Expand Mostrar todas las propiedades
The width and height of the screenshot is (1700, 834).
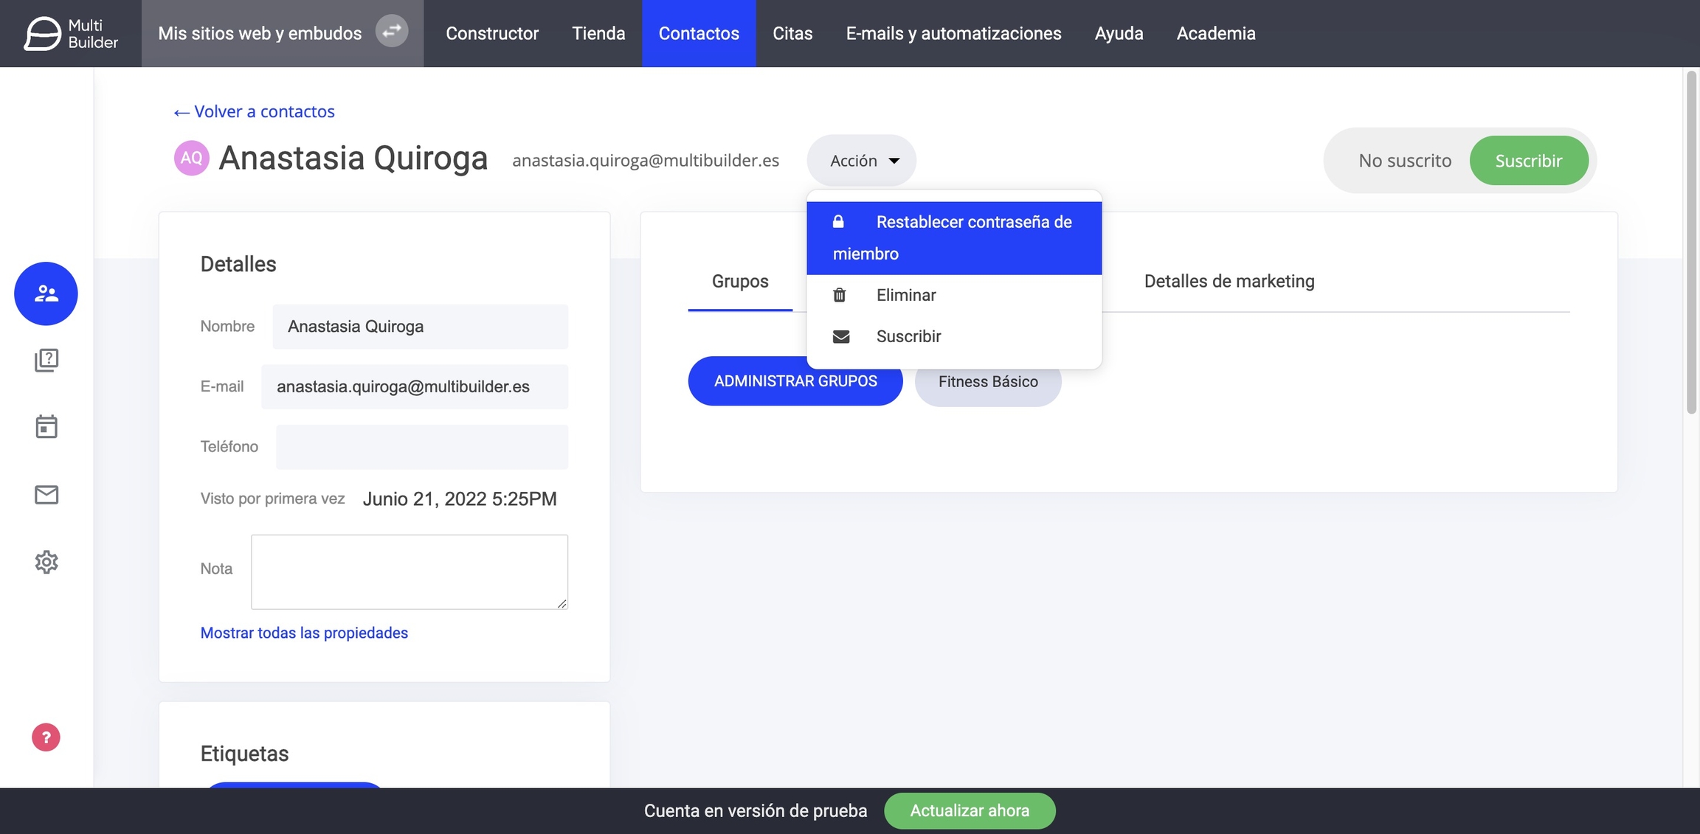pyautogui.click(x=304, y=633)
